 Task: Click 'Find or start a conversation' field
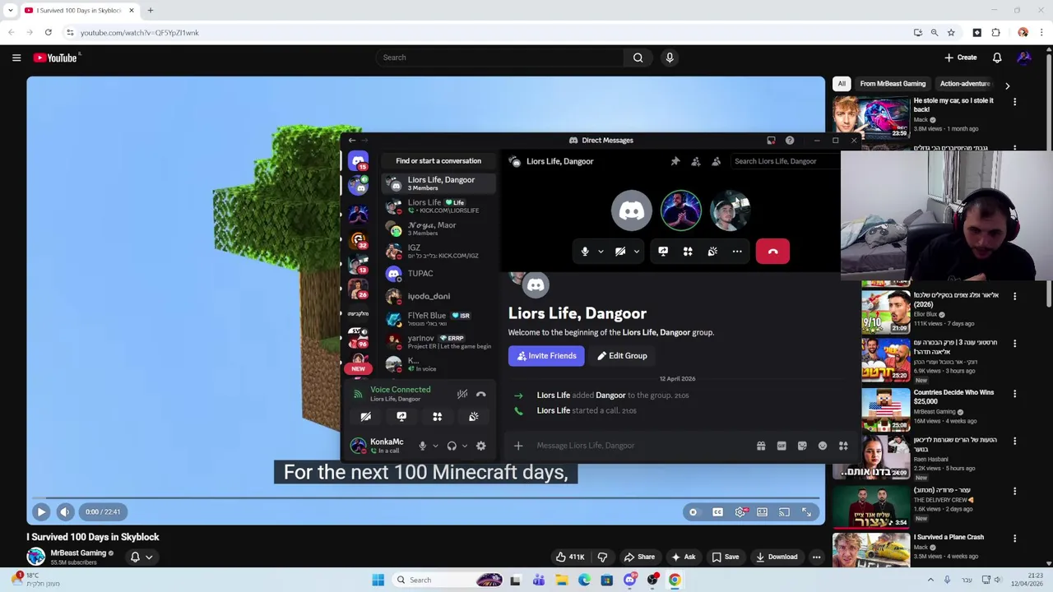[438, 161]
